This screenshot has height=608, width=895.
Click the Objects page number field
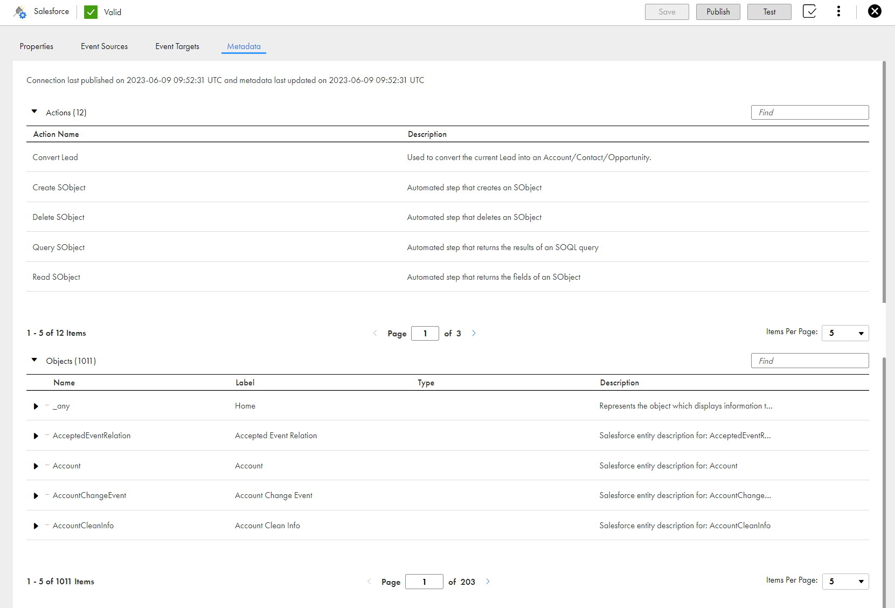424,582
